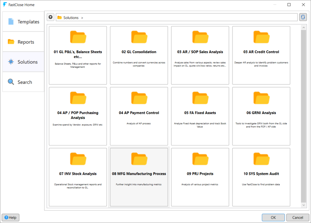This screenshot has height=223, width=311.
Task: Switch to the Reports tab
Action: point(23,42)
